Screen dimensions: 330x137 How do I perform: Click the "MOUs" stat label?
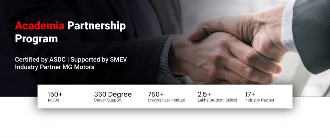click(x=53, y=100)
